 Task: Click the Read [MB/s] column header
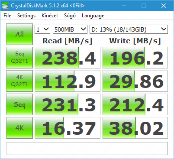point(68,41)
